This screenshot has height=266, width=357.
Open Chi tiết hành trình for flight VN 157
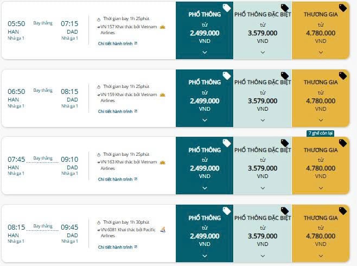coord(117,43)
